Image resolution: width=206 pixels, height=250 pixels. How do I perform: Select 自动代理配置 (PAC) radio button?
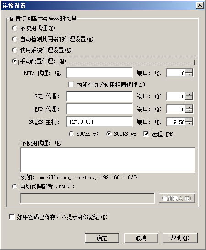(15, 186)
